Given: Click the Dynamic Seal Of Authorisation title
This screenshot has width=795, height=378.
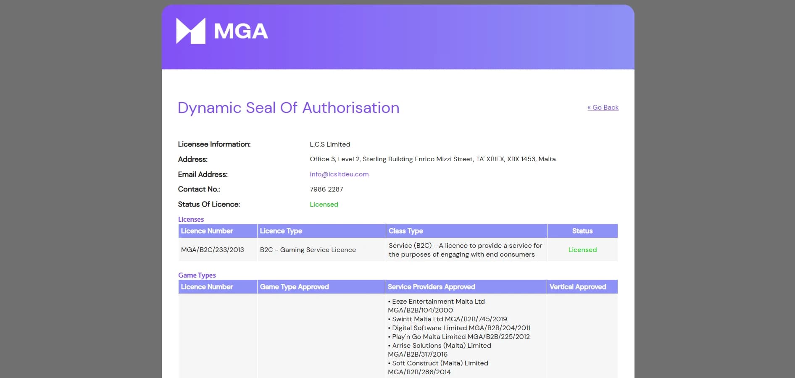Looking at the screenshot, I should (x=288, y=108).
